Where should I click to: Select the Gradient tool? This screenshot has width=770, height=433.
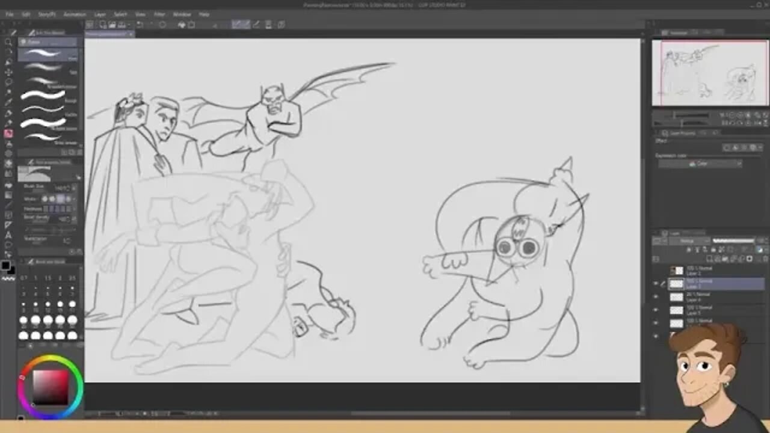8,194
